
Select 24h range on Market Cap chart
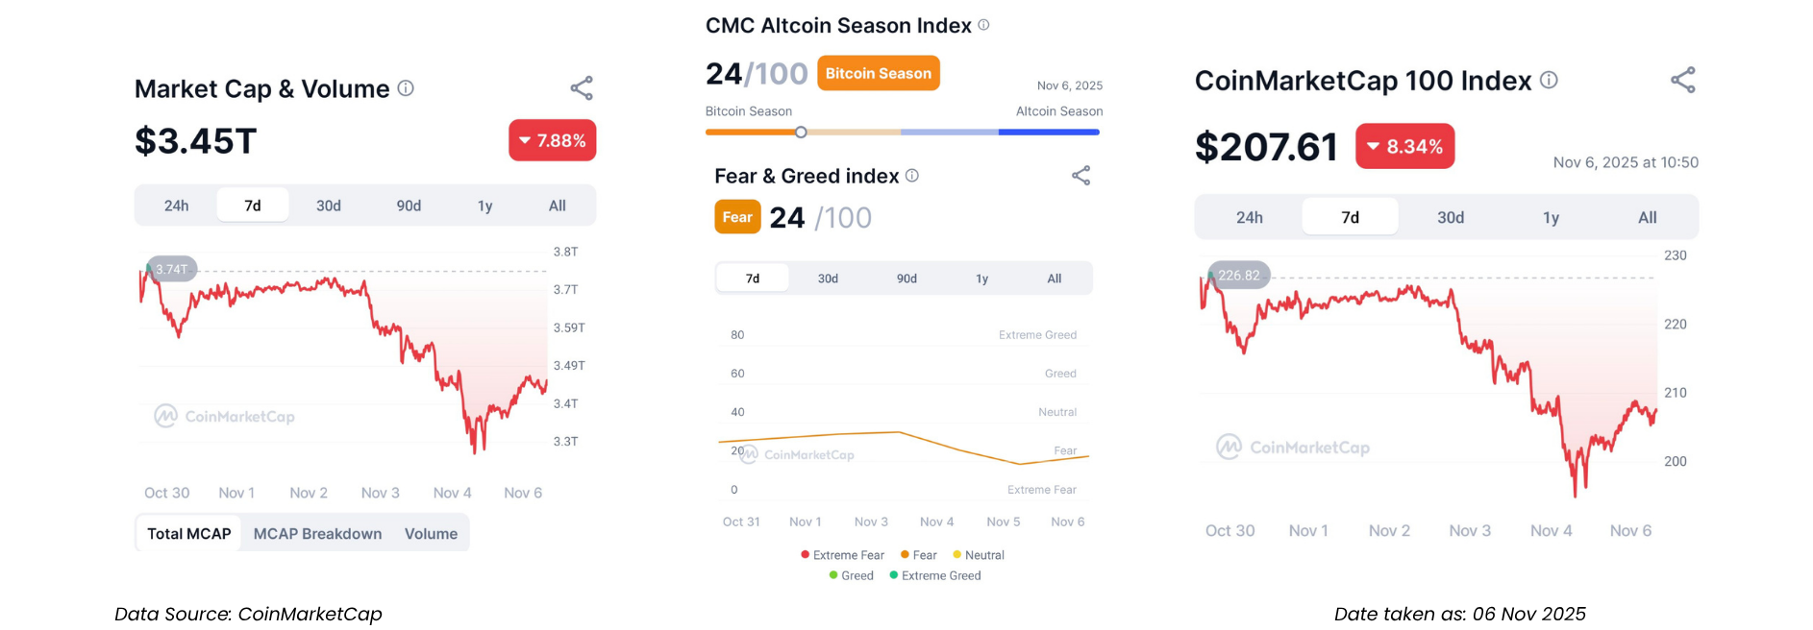click(176, 206)
